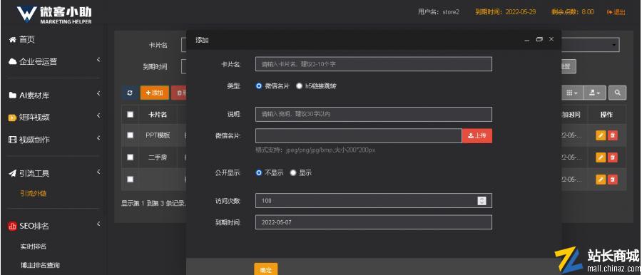The width and height of the screenshot is (642, 275).
Task: Click the 到期时间 date field in dialog
Action: tap(373, 222)
